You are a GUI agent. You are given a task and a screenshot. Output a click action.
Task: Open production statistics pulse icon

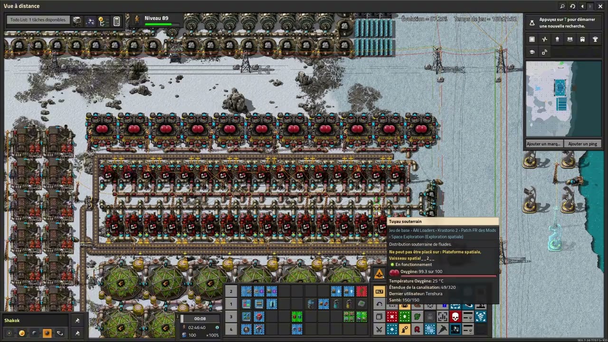coord(544,39)
